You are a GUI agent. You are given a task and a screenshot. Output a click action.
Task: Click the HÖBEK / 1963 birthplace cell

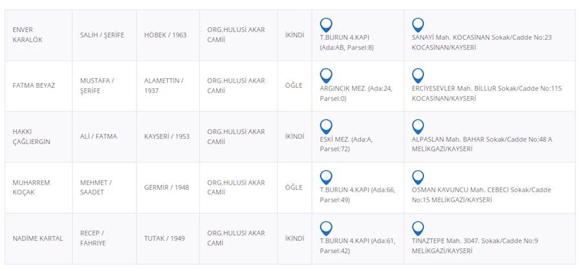click(x=165, y=35)
